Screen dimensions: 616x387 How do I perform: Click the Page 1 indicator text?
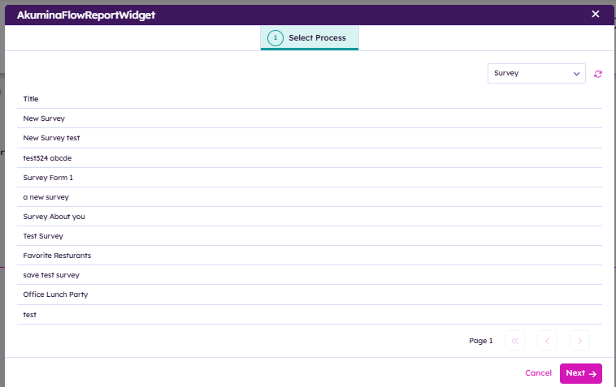tap(481, 341)
